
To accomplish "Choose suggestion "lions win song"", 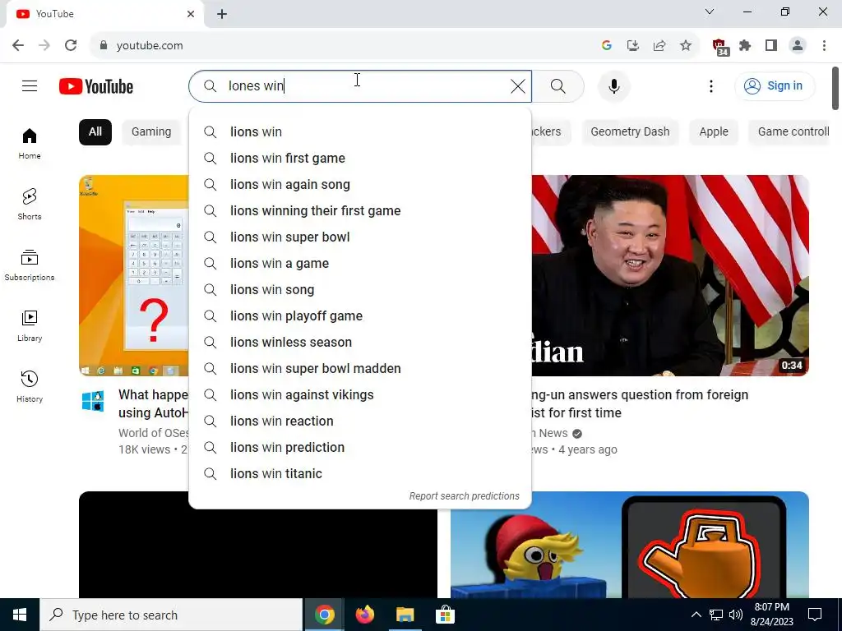I will tap(360, 290).
